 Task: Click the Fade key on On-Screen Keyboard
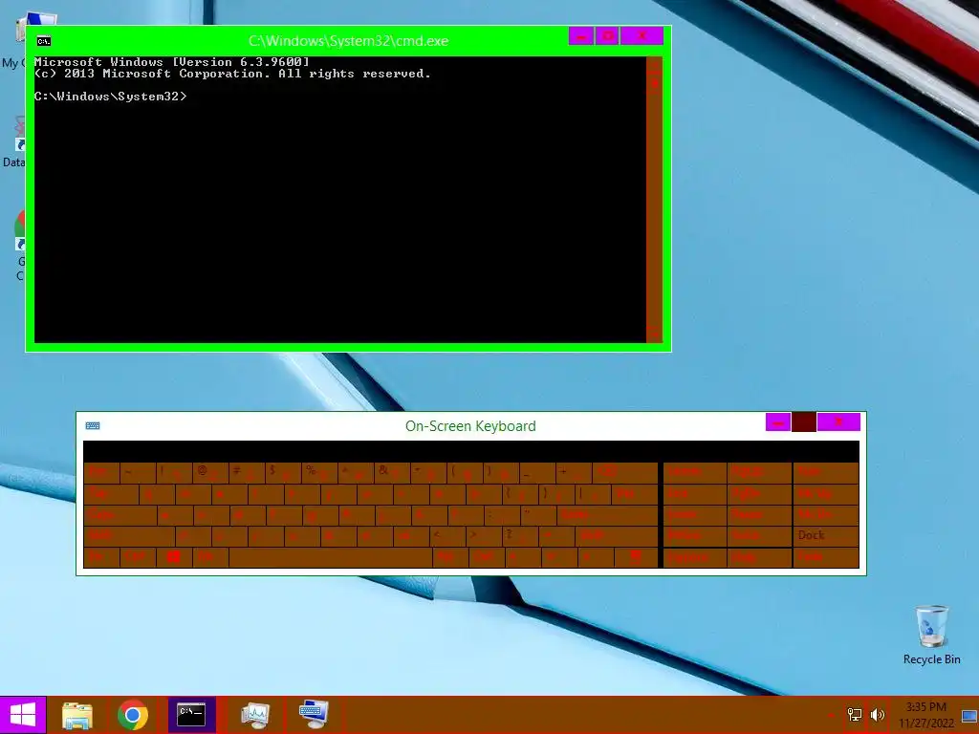[x=826, y=558]
